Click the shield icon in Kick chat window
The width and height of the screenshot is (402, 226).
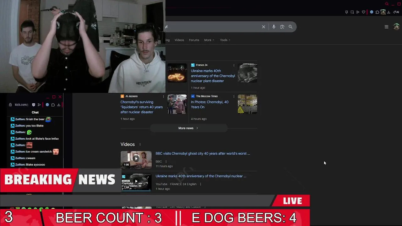34,105
